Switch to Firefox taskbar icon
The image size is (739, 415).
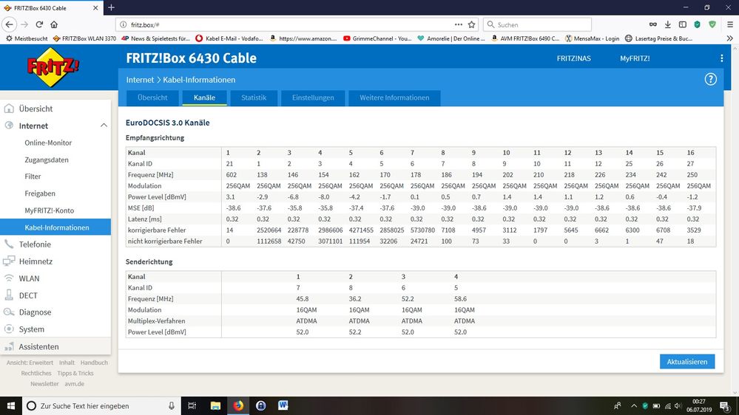(238, 405)
